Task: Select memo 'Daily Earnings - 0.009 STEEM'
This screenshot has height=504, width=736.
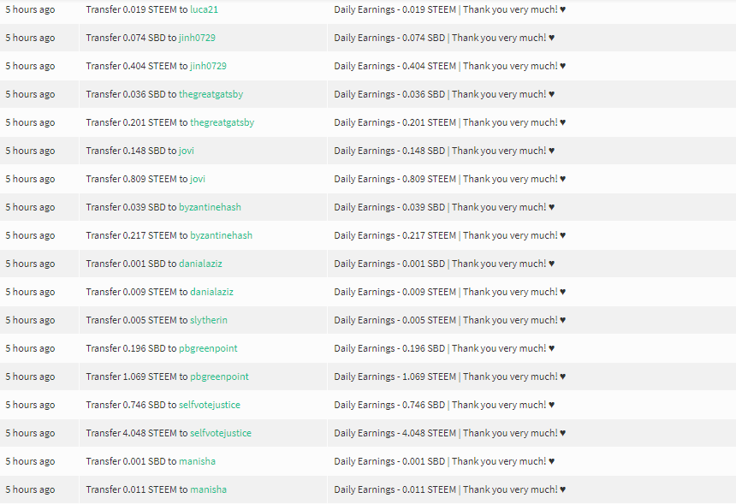Action: tap(395, 292)
